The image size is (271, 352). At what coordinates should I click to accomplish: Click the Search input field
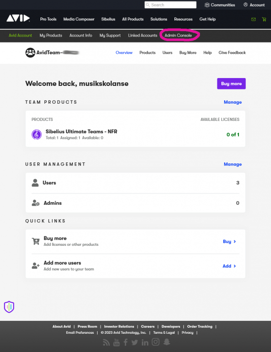(170, 5)
